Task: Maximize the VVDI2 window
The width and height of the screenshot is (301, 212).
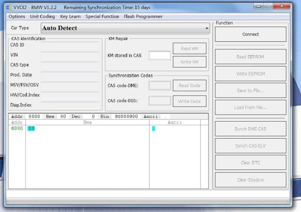Action: point(268,6)
